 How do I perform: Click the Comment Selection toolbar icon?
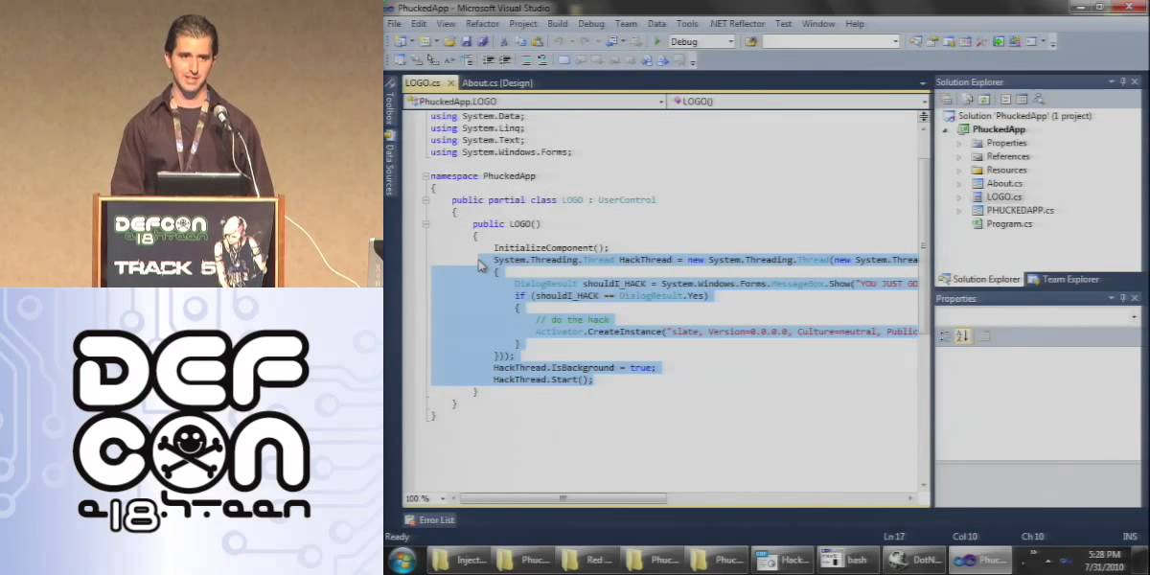(x=526, y=60)
